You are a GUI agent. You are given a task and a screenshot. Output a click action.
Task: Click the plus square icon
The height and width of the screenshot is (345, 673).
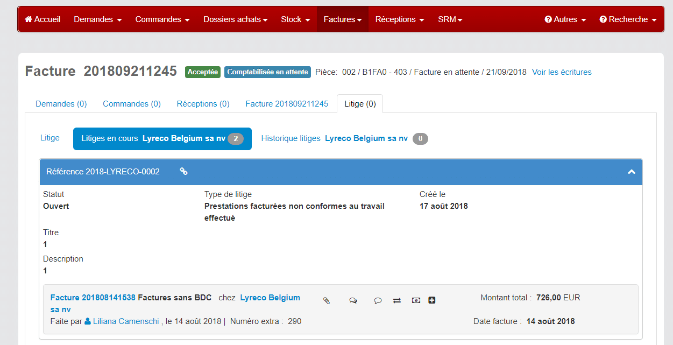tap(432, 300)
